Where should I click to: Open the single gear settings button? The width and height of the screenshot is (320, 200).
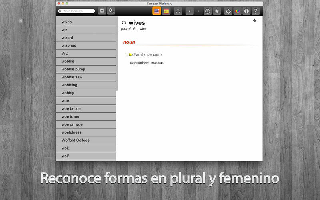click(x=228, y=11)
